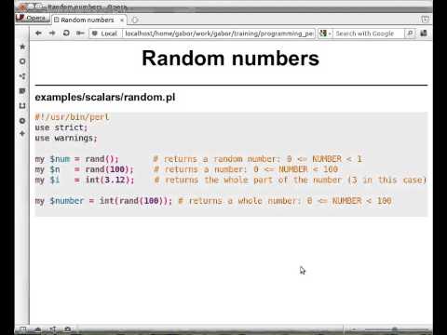The image size is (447, 335).
Task: Close the Random numbers tab
Action: 122,20
